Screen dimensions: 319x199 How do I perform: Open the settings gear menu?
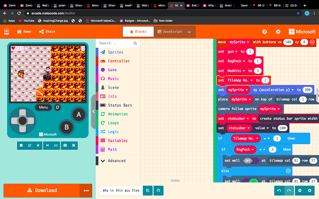(x=278, y=32)
